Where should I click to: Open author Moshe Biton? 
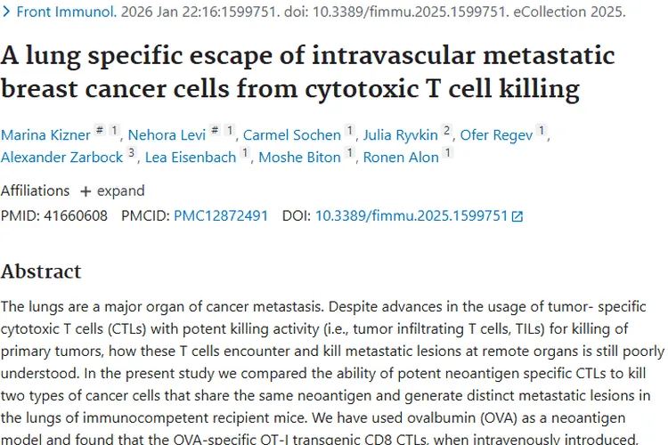[x=299, y=158]
